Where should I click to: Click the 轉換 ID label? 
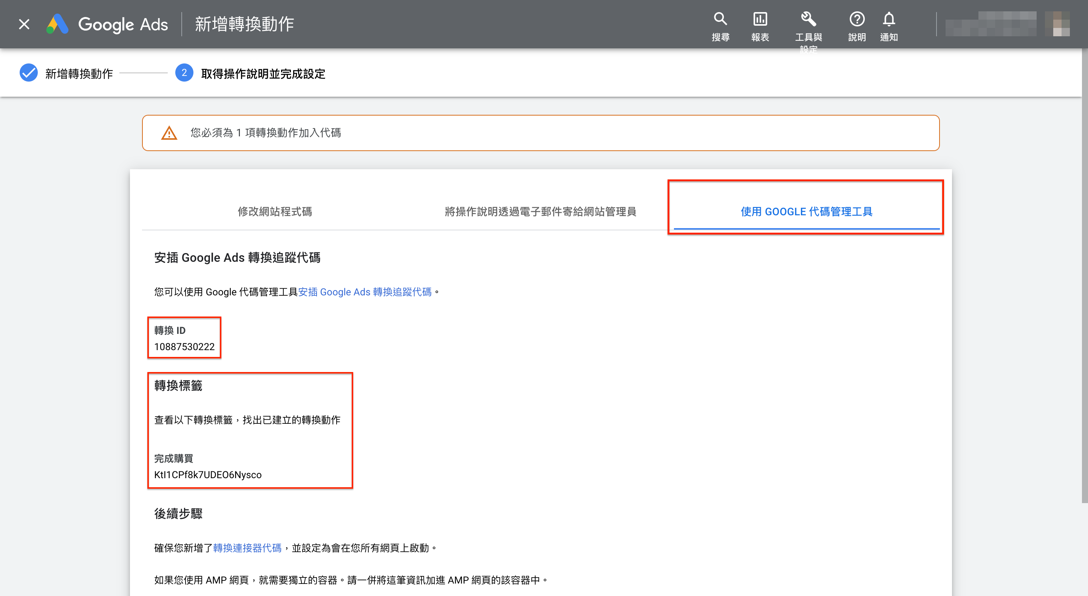tap(170, 330)
